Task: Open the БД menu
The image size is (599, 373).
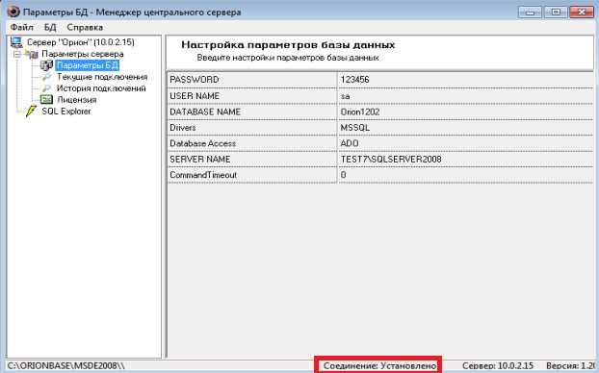Action: click(x=50, y=28)
